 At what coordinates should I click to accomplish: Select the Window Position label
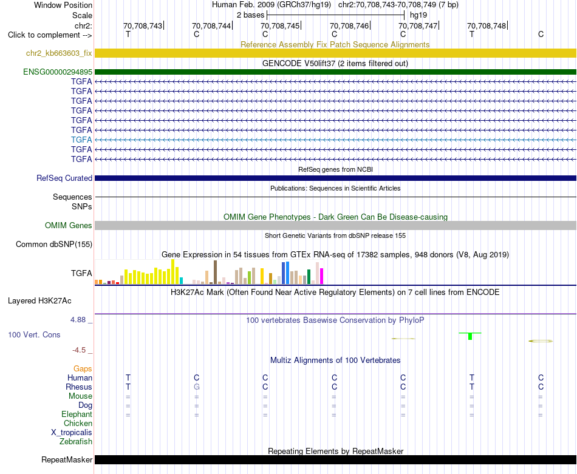tap(63, 5)
